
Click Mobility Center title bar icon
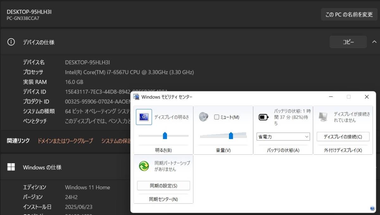click(136, 97)
